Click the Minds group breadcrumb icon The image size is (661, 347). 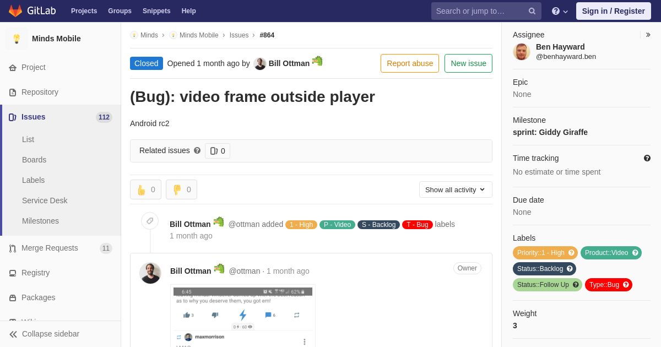[134, 35]
